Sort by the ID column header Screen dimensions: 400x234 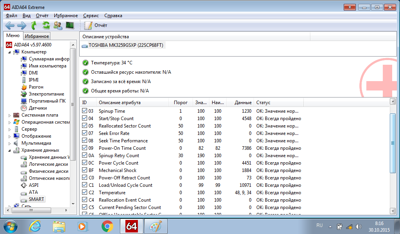click(88, 103)
